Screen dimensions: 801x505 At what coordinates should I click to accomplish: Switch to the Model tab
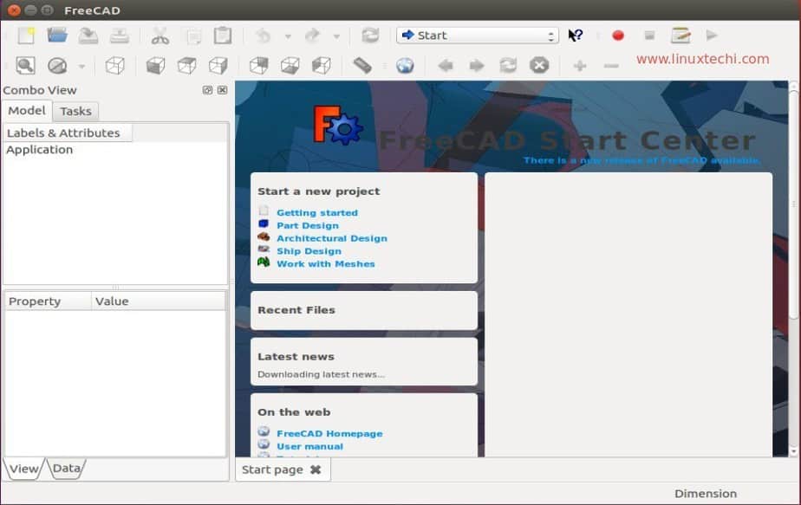point(27,111)
